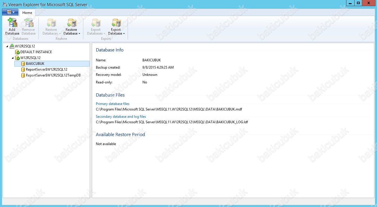Click the 'Available Restore Period' heading
The image size is (377, 207).
[x=120, y=135]
